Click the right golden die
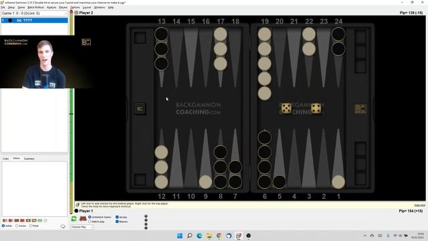This screenshot has height=241, width=428. point(316,108)
